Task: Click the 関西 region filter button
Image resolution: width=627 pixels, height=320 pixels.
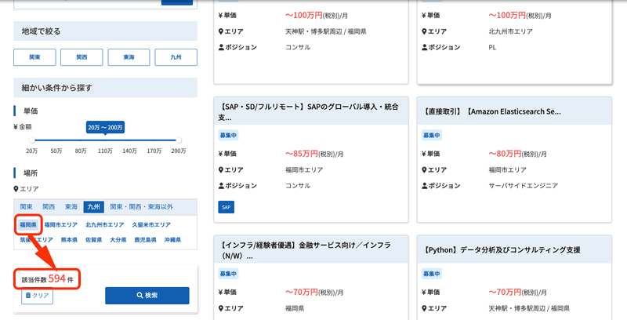Action: click(x=82, y=57)
